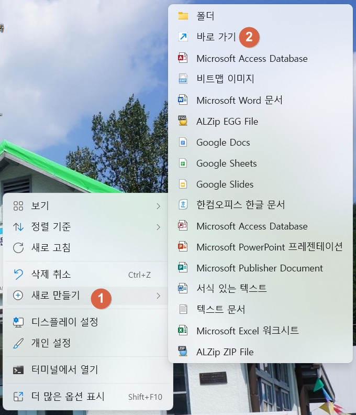Viewport: 356px width, 415px height.
Task: Click the undo icon beside 삭제 취소
Action: pos(18,274)
